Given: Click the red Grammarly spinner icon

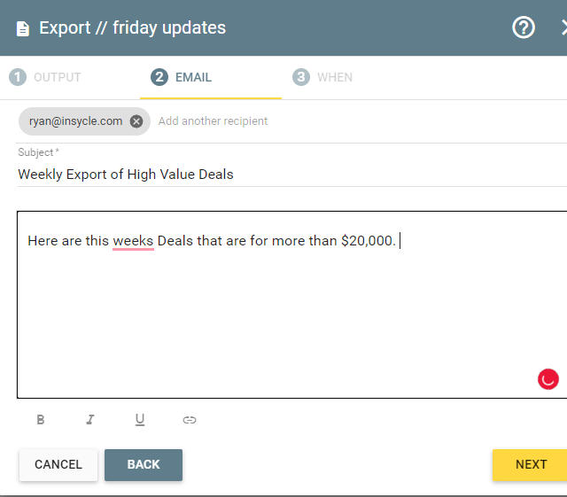Looking at the screenshot, I should (548, 379).
